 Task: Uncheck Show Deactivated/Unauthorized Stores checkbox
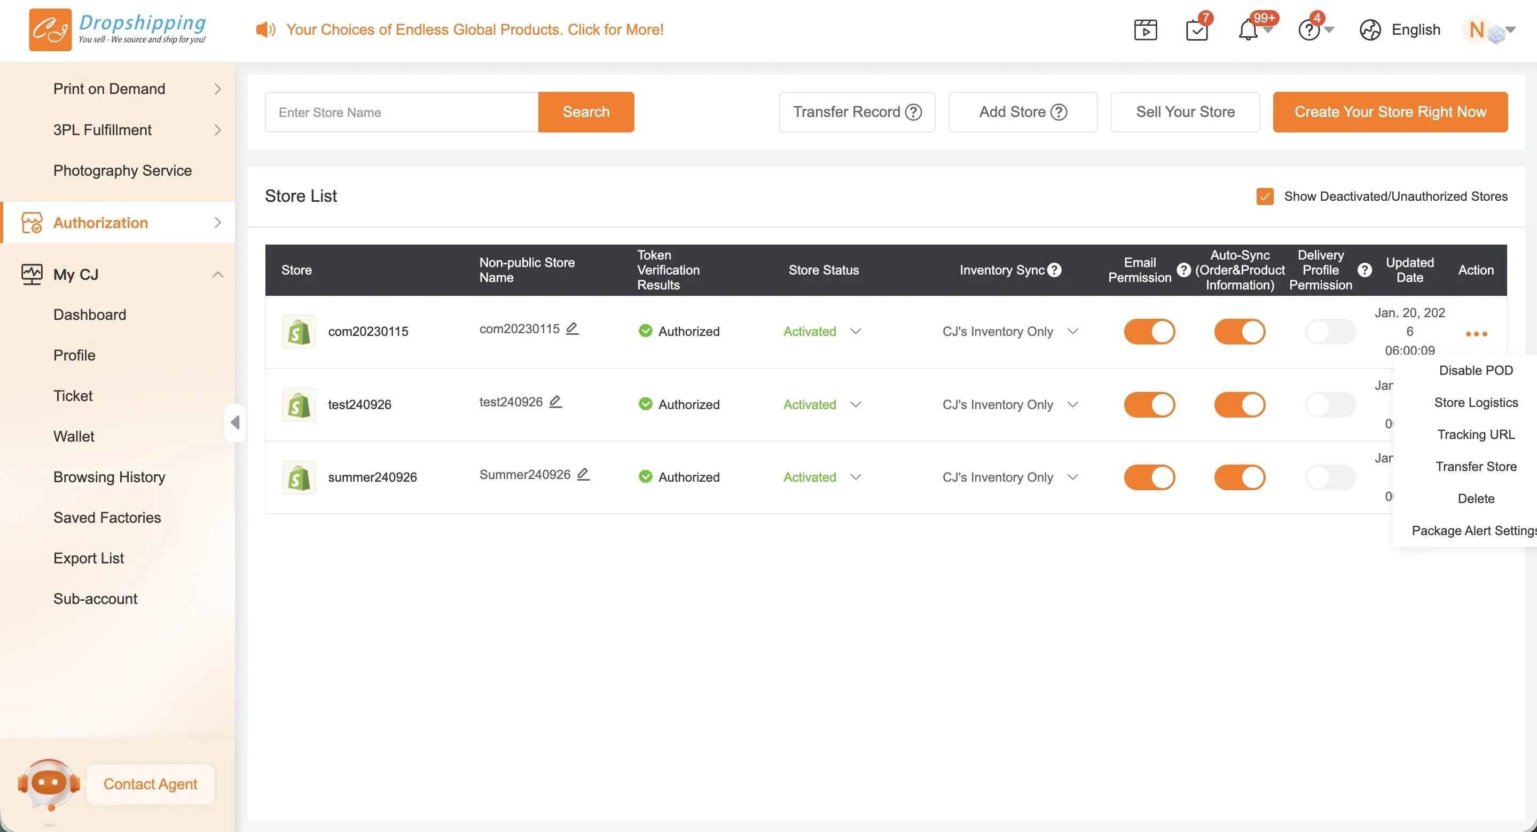point(1264,196)
